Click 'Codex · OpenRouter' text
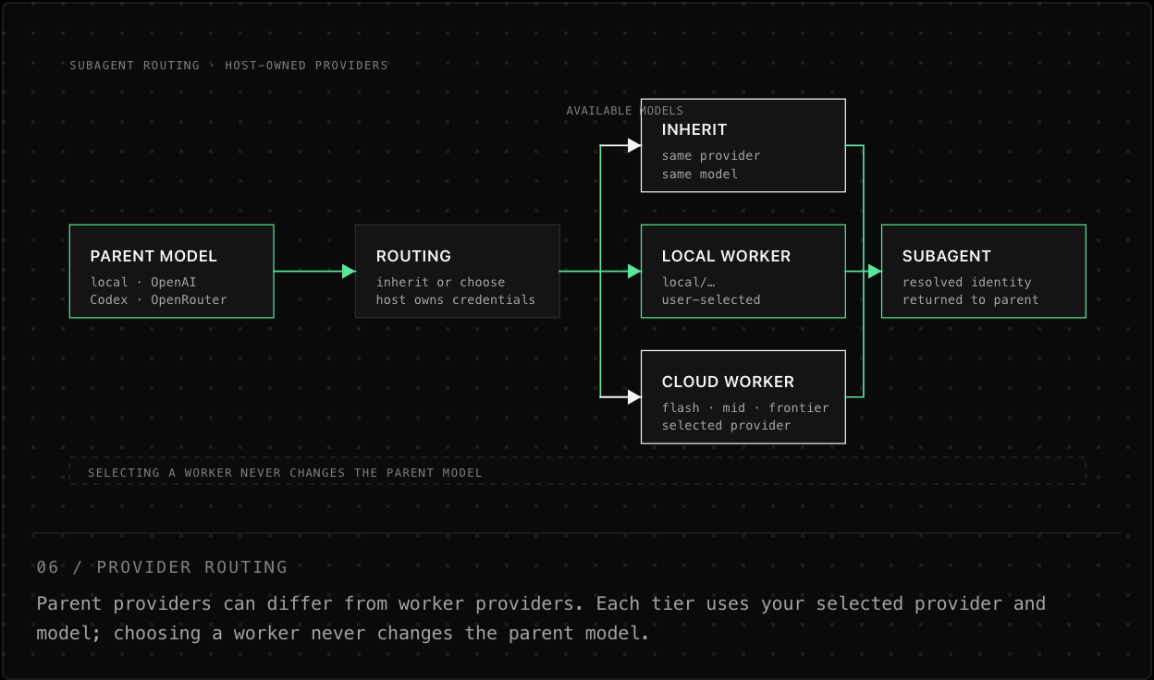The width and height of the screenshot is (1154, 680). (158, 299)
